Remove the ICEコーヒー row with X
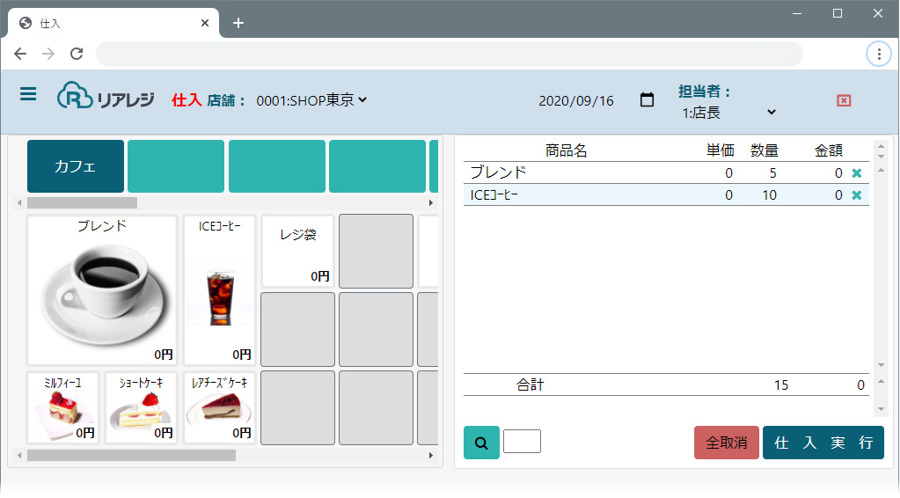This screenshot has height=498, width=900. 856,195
